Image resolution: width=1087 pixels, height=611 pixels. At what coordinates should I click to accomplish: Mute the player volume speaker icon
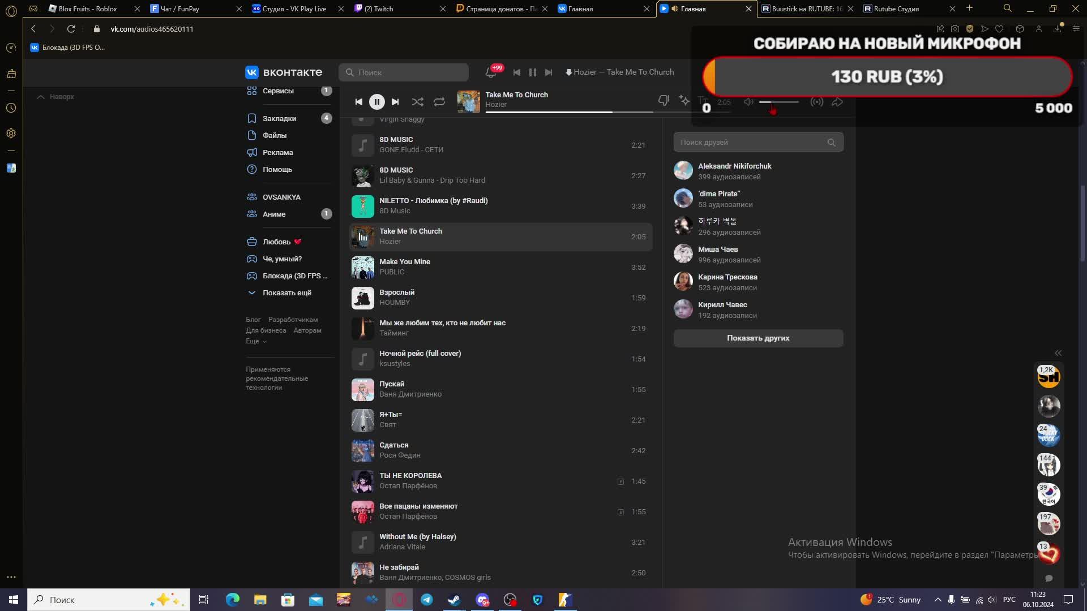click(748, 102)
